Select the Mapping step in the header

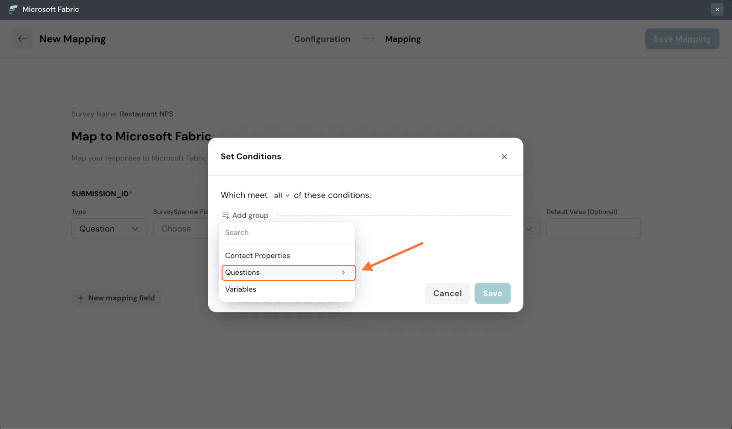tap(403, 39)
